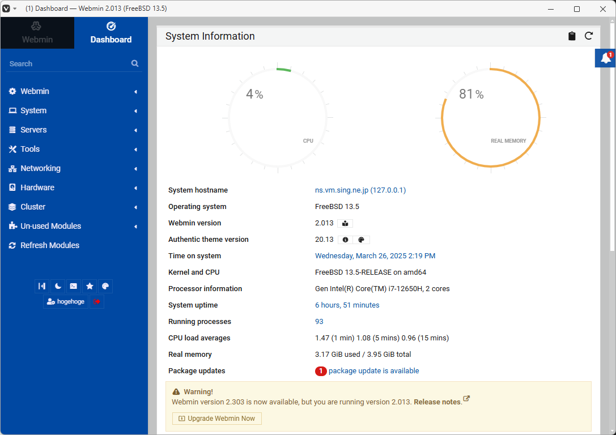Open the notifications bell icon
The height and width of the screenshot is (435, 616).
[606, 58]
